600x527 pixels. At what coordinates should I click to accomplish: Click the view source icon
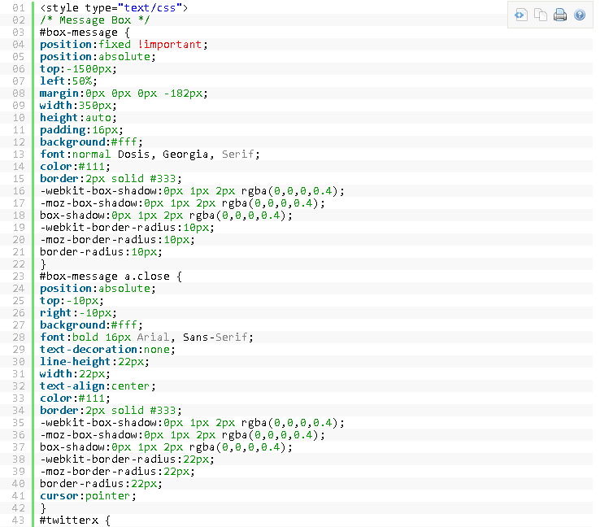520,15
